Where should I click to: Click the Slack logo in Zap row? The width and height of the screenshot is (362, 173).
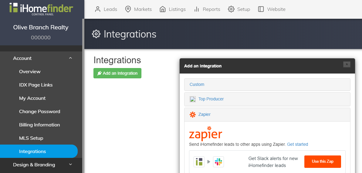(218, 162)
